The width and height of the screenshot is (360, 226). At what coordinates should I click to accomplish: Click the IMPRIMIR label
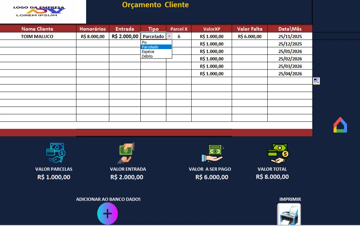click(290, 199)
